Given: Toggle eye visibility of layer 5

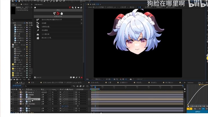Looking at the screenshot, I should [x=11, y=92].
